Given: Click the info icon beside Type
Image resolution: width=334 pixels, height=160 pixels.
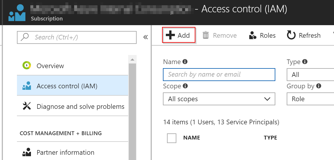Looking at the screenshot, I should click(x=305, y=62).
